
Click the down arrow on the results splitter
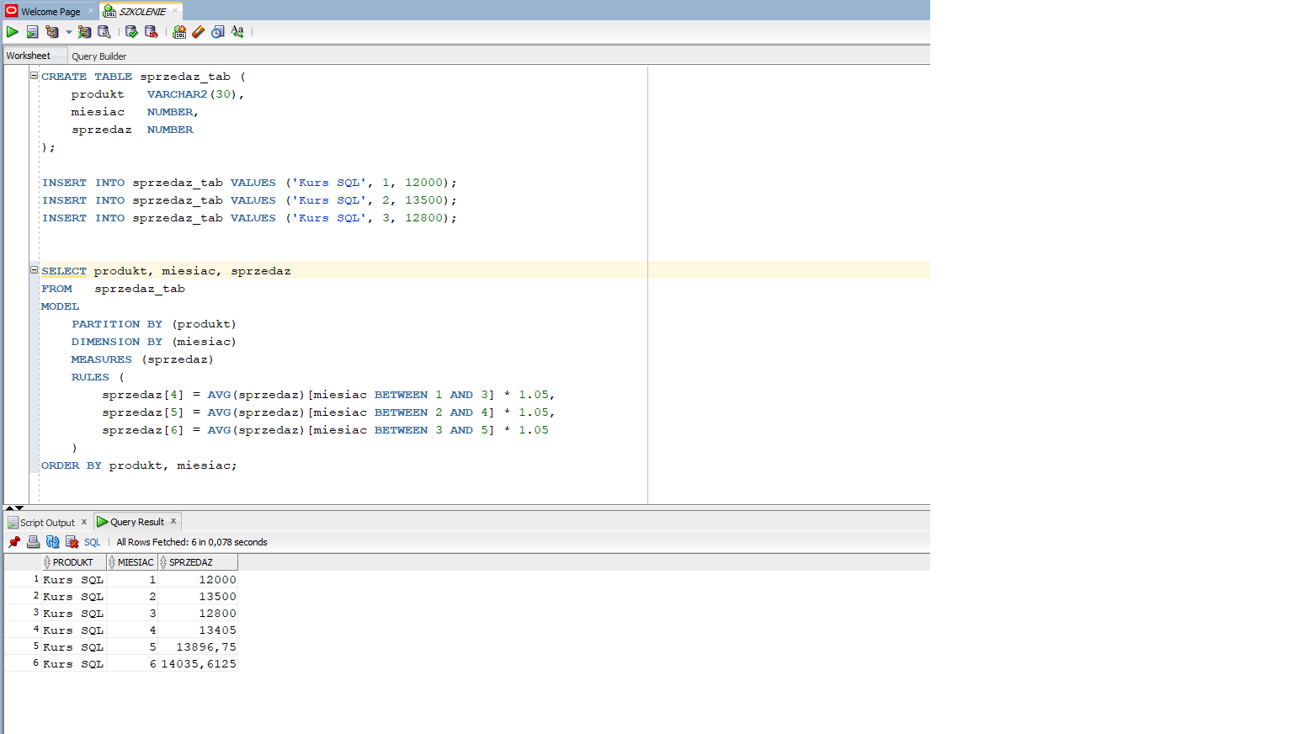(19, 508)
